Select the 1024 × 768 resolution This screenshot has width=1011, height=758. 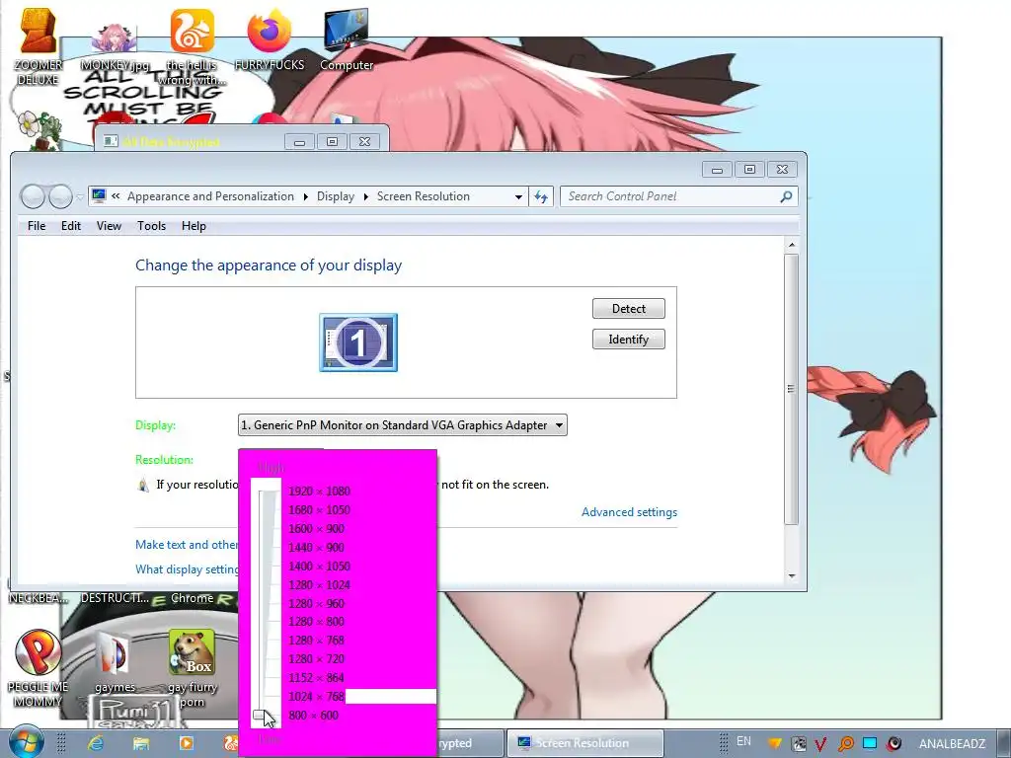[316, 696]
